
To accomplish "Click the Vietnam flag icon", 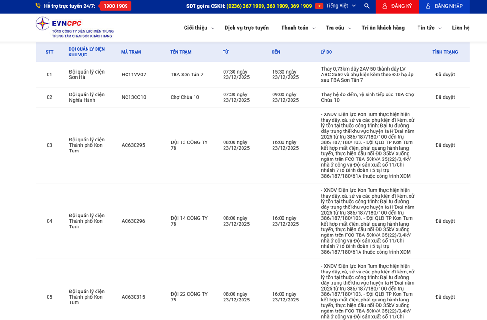I will [319, 6].
